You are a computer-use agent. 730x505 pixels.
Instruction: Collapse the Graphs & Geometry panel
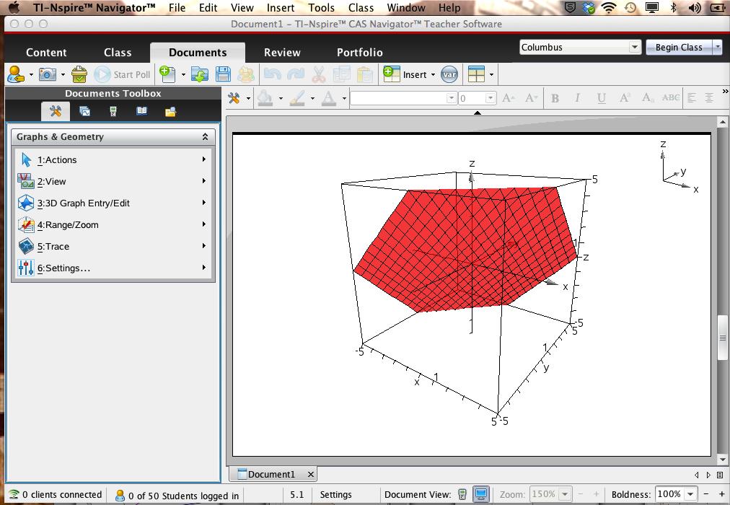click(x=205, y=136)
